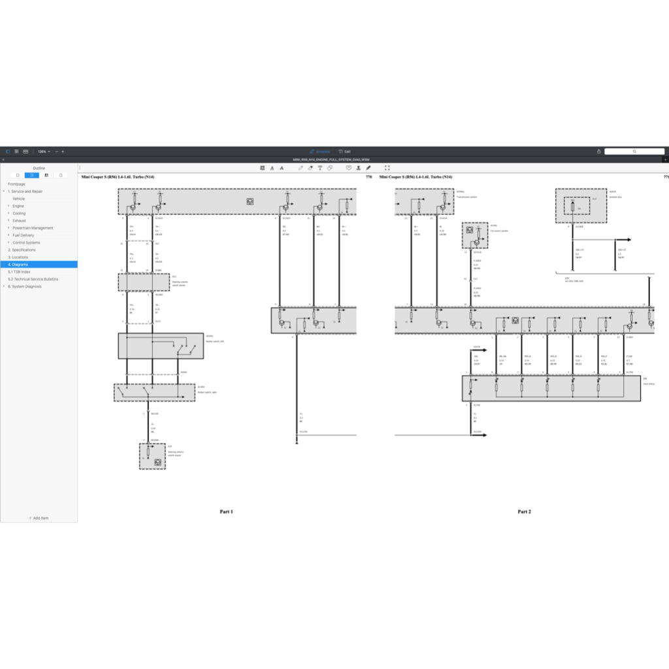The height and width of the screenshot is (669, 669).
Task: Open the stamp tool
Action: (359, 168)
